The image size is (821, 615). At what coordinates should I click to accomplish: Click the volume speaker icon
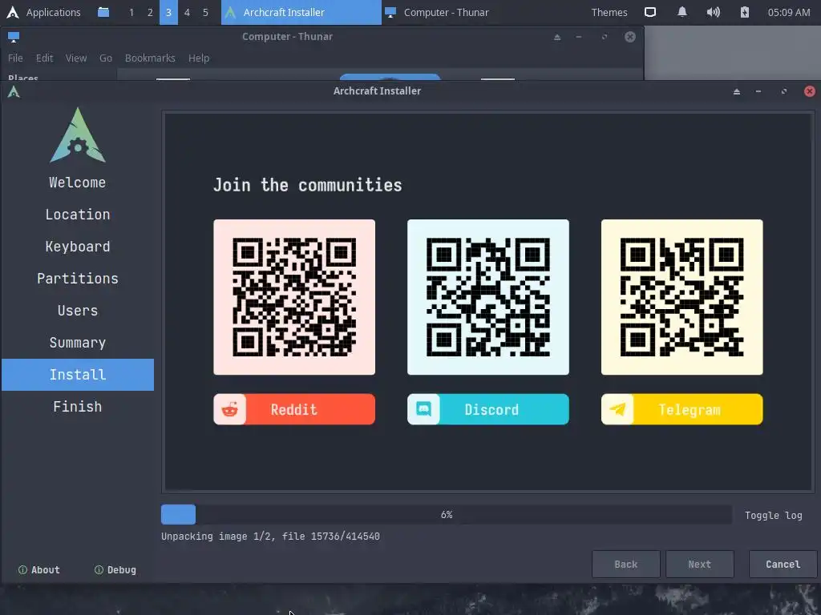click(713, 12)
